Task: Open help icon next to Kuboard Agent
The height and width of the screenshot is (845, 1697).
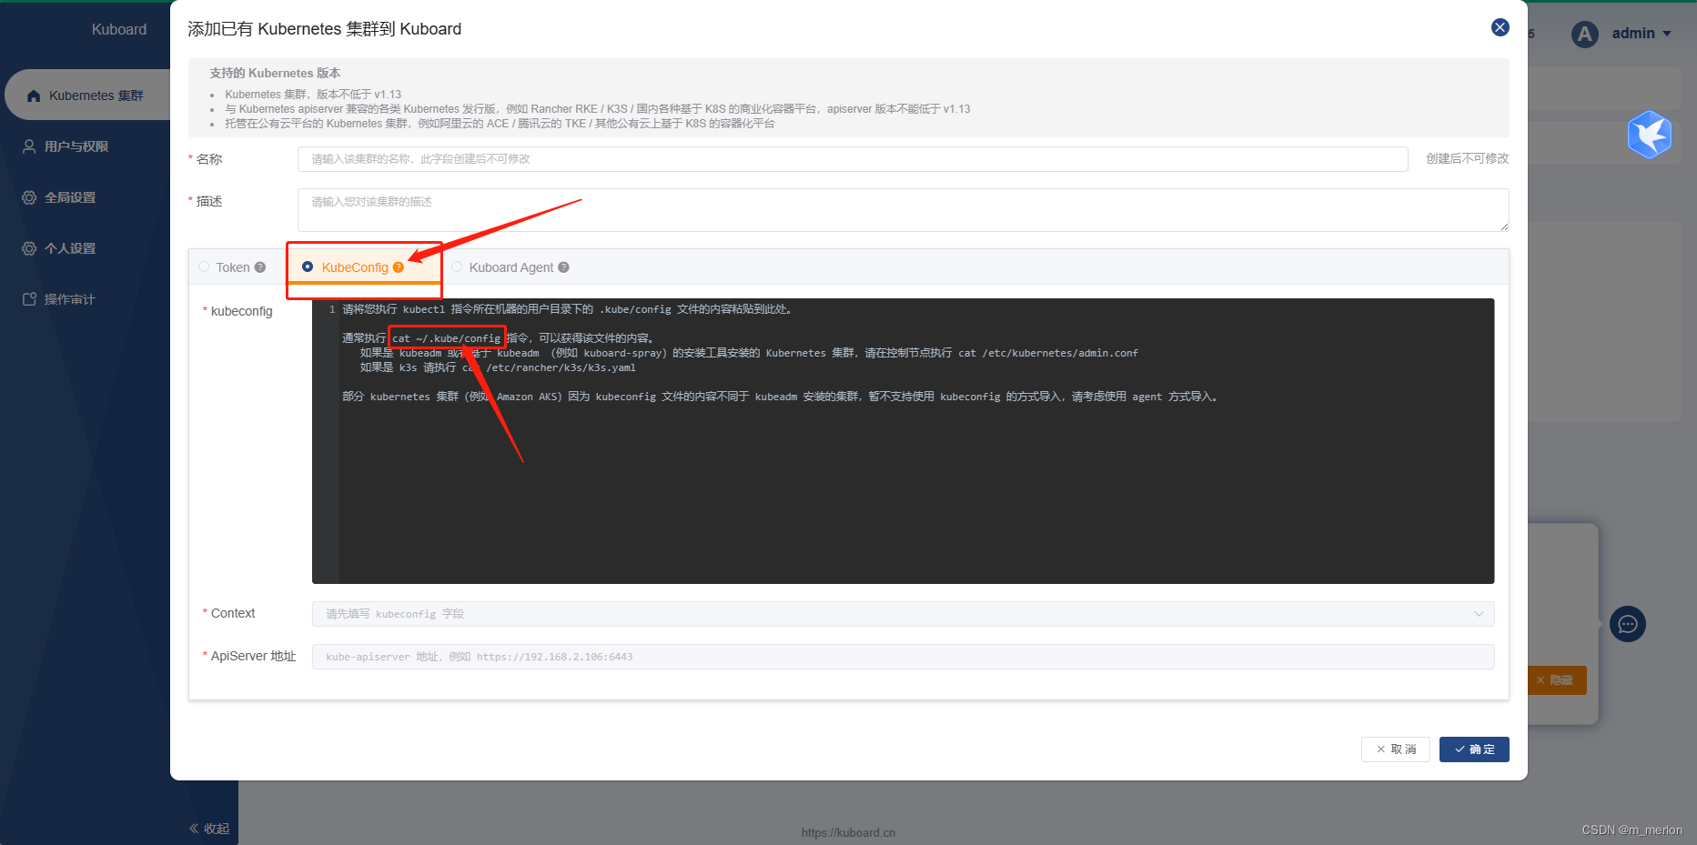Action: [564, 267]
